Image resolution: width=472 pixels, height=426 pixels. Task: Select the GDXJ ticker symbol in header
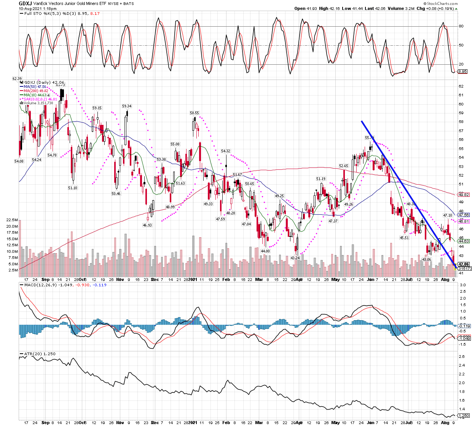pyautogui.click(x=26, y=3)
